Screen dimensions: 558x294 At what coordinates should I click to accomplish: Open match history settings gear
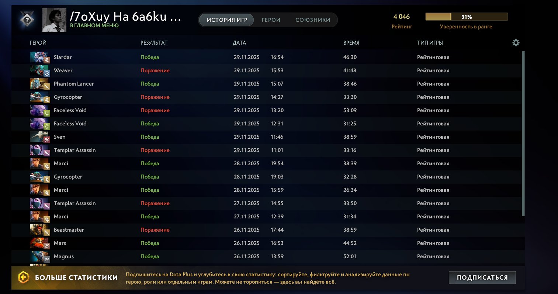pyautogui.click(x=516, y=43)
